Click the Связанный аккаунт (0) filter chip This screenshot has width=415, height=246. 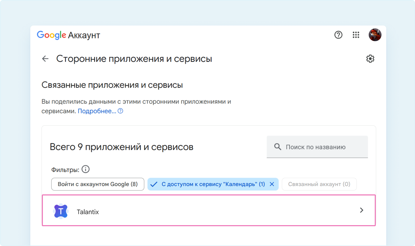[x=319, y=184]
